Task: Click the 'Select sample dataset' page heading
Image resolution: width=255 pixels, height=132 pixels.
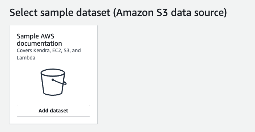Action: click(118, 13)
